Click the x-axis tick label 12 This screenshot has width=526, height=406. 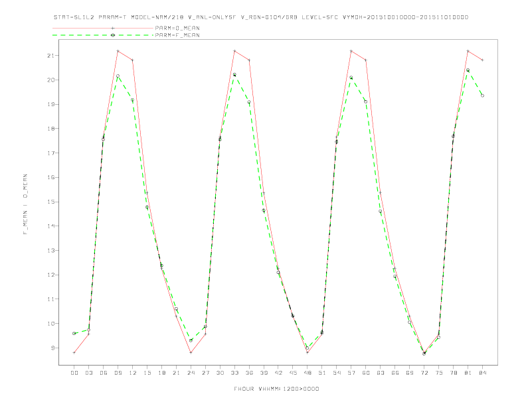(133, 373)
